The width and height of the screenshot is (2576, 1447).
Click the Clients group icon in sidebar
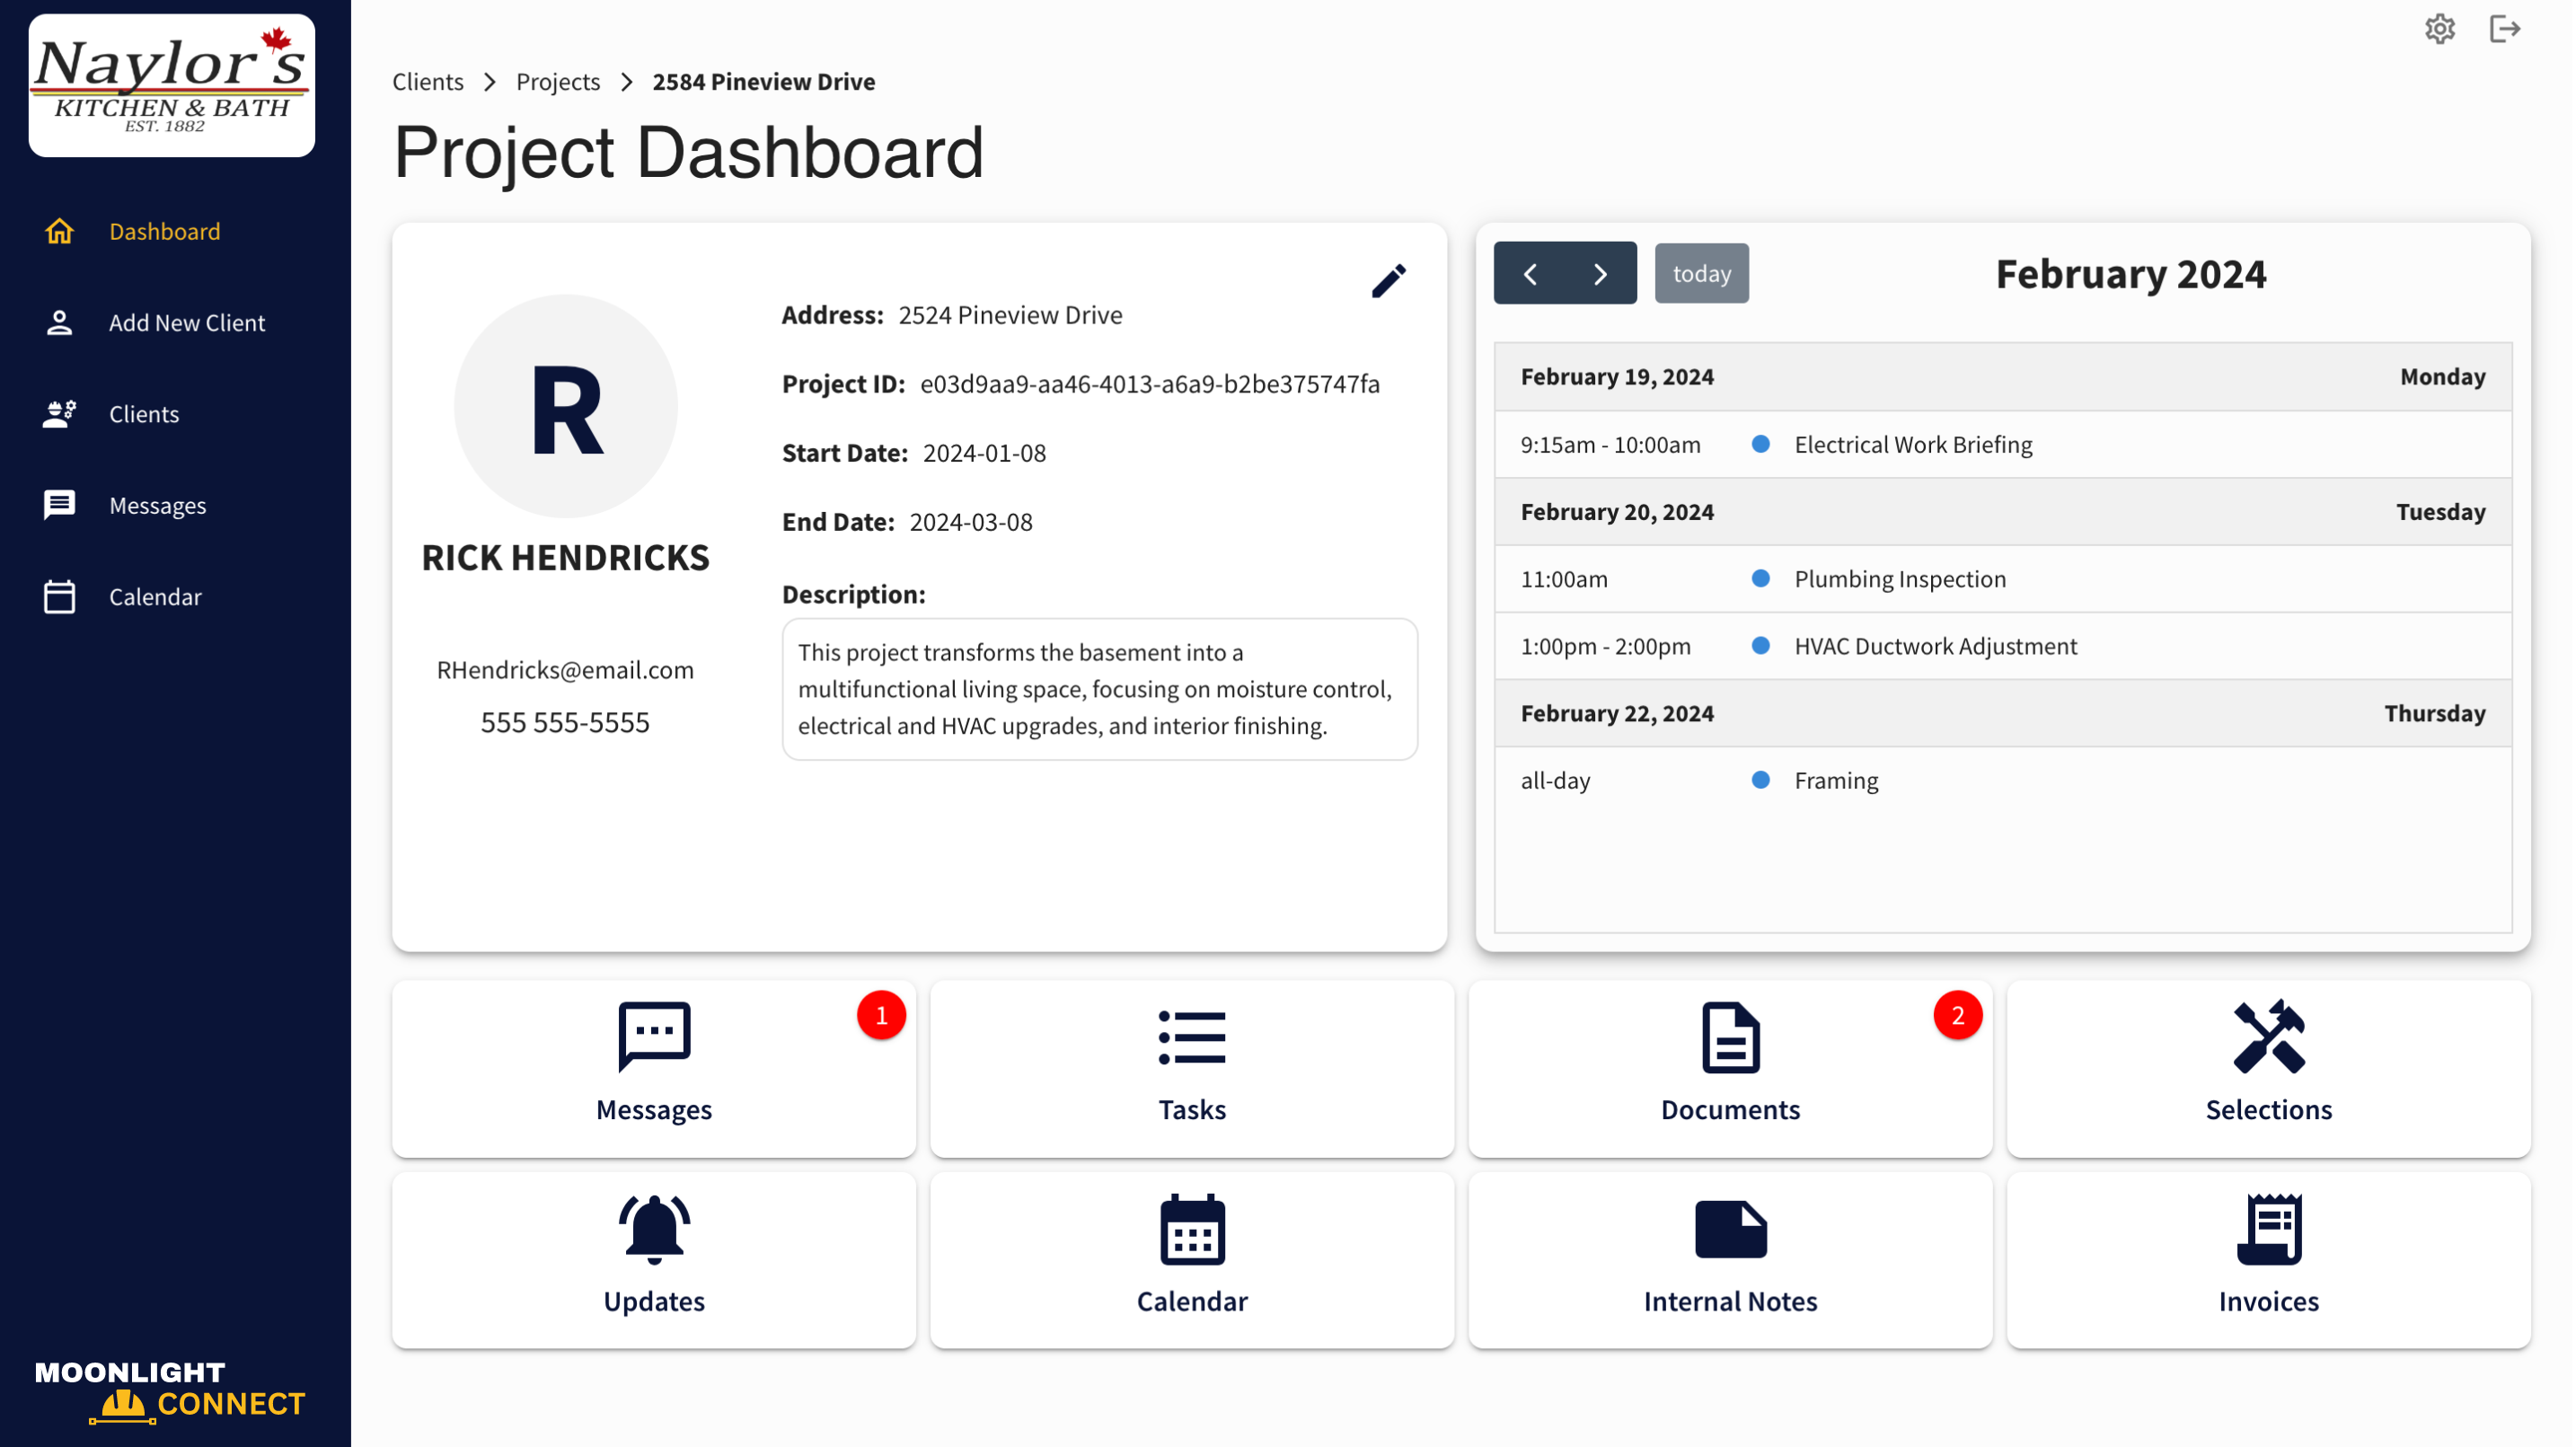coord(59,414)
